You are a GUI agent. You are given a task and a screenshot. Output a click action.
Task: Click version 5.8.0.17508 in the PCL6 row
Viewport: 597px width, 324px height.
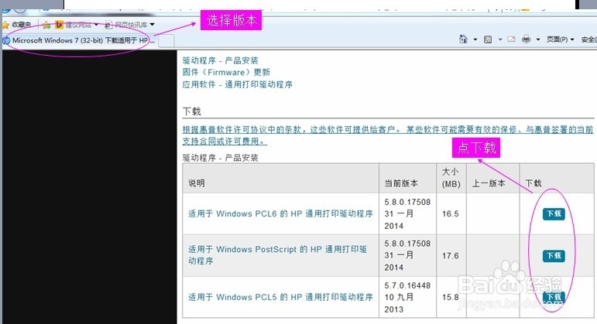pyautogui.click(x=407, y=202)
